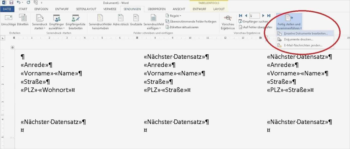Insert a Grußzeile greeting line
The width and height of the screenshot is (350, 149).
pos(136,20)
